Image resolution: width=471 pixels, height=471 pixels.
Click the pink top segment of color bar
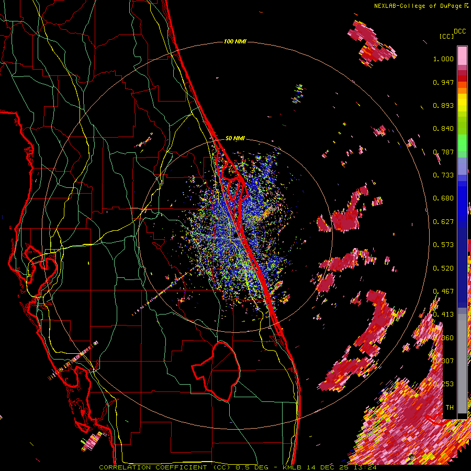[462, 55]
